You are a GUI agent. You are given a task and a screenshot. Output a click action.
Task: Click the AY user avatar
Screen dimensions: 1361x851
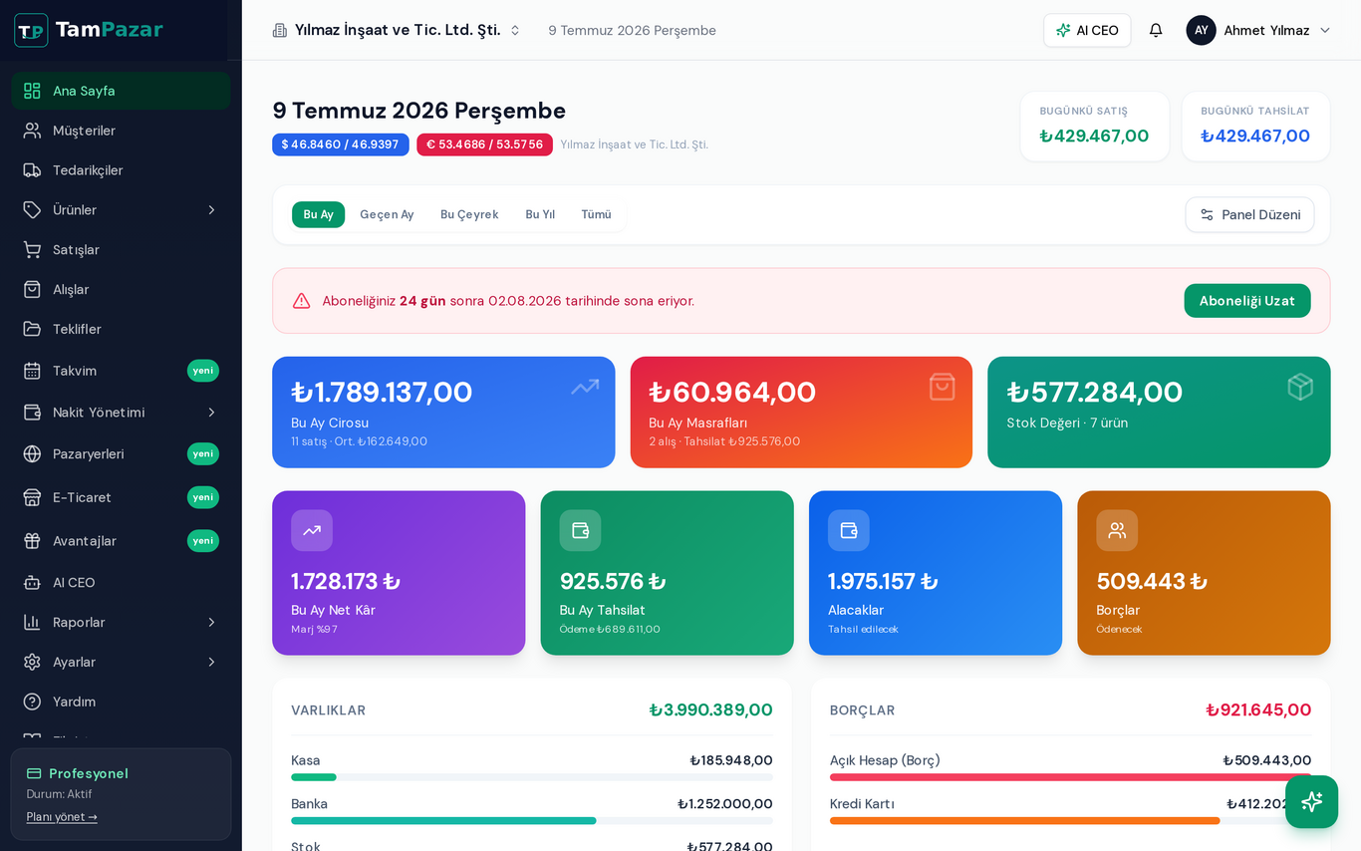coord(1201,30)
